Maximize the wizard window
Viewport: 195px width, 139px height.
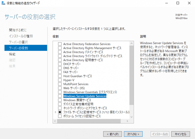[x=178, y=3]
